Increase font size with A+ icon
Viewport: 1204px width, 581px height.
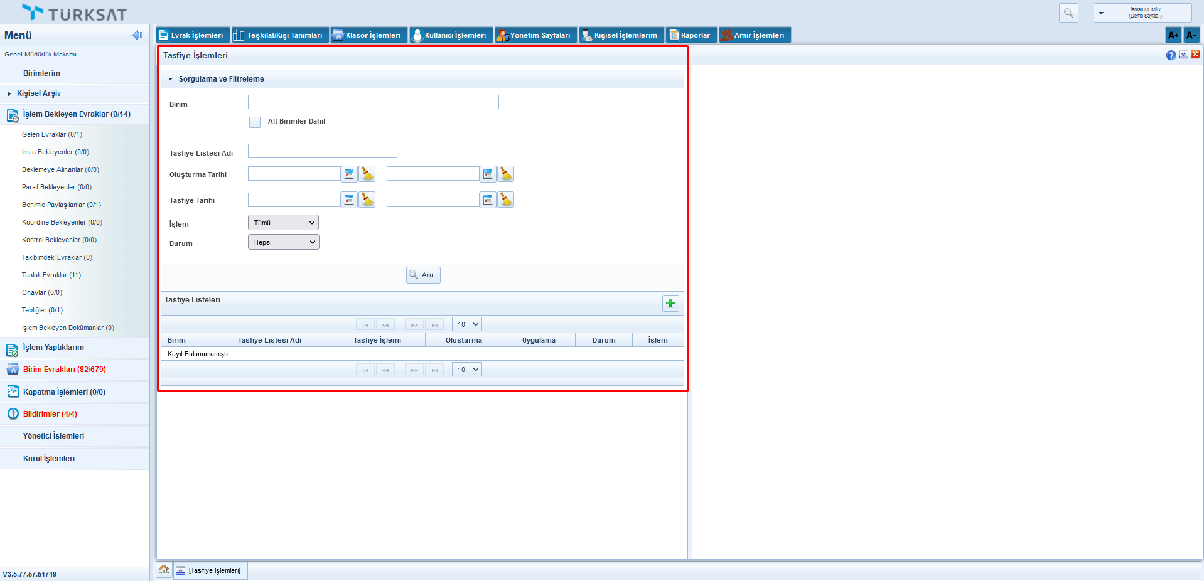(x=1173, y=35)
